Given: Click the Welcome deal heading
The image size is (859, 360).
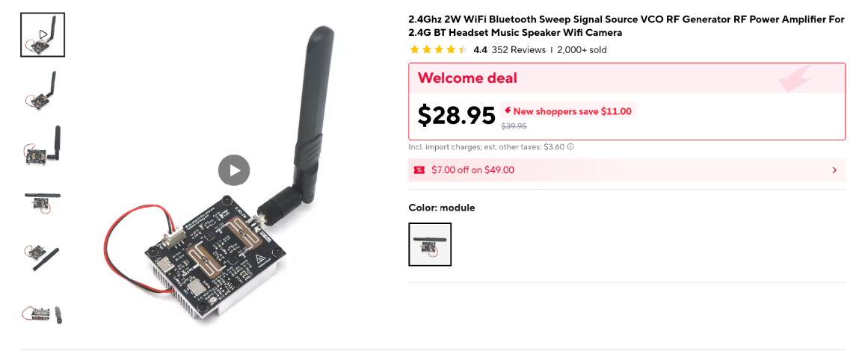Looking at the screenshot, I should coord(467,78).
